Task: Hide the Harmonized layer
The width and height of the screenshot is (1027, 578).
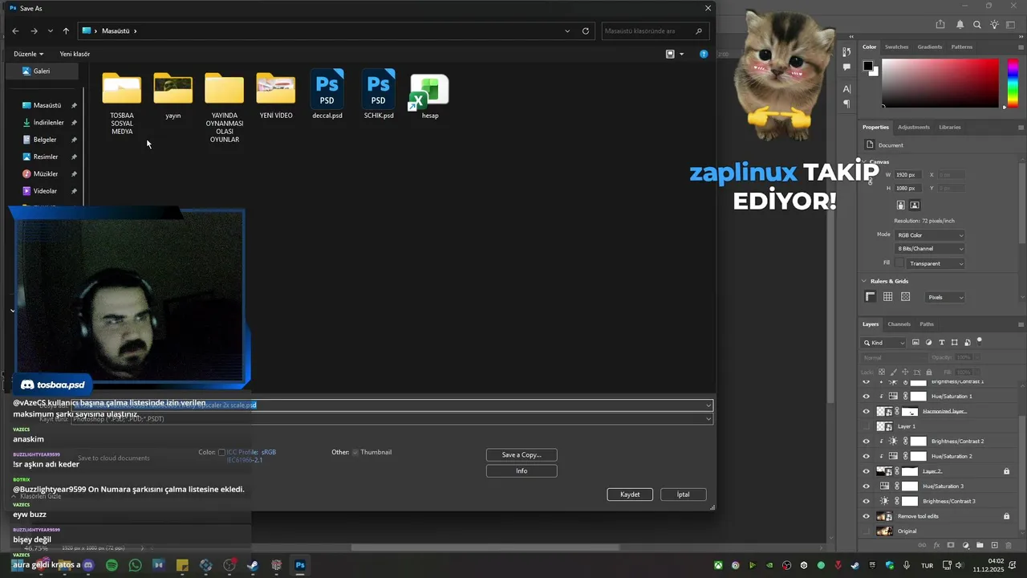Action: point(866,411)
